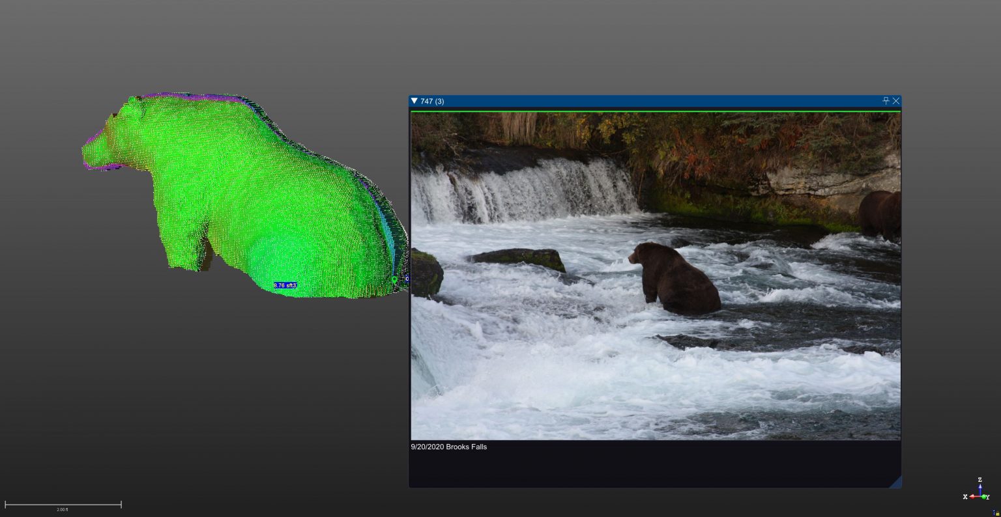1001x517 pixels.
Task: Click the blue indicator icon beside the padlock
Action: [x=994, y=512]
